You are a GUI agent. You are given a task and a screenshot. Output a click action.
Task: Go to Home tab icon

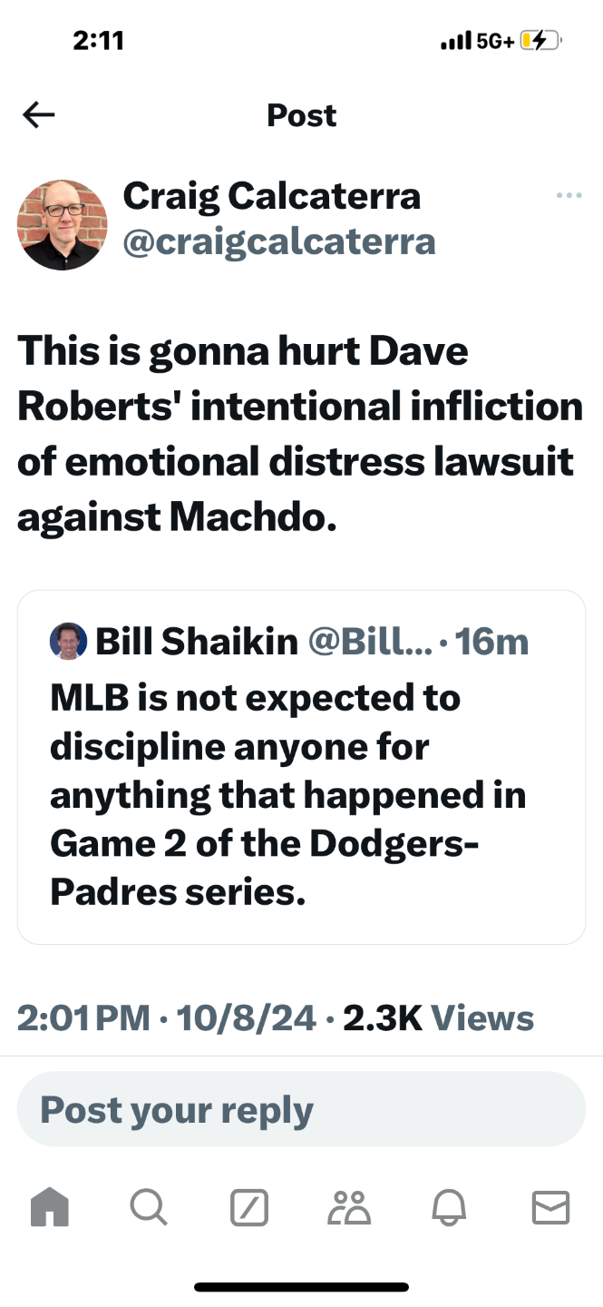(50, 1207)
